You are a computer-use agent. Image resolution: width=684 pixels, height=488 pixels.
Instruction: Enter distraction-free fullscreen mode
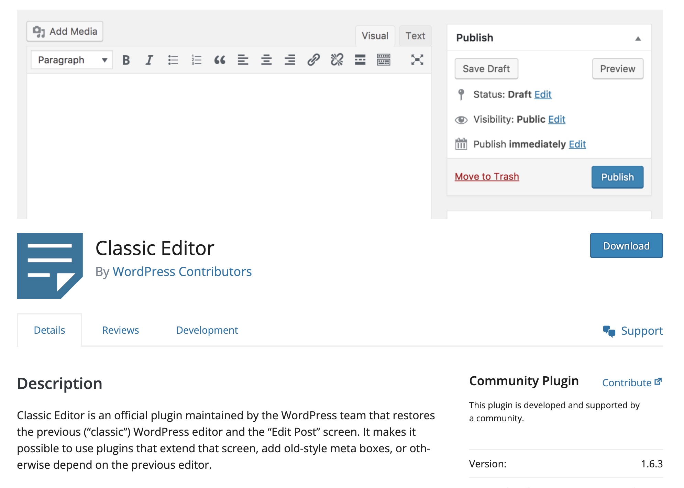coord(417,60)
